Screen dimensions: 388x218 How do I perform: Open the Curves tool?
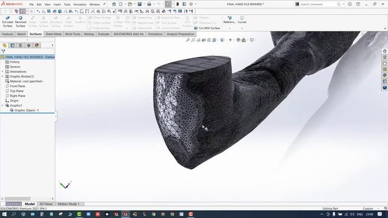[242, 20]
